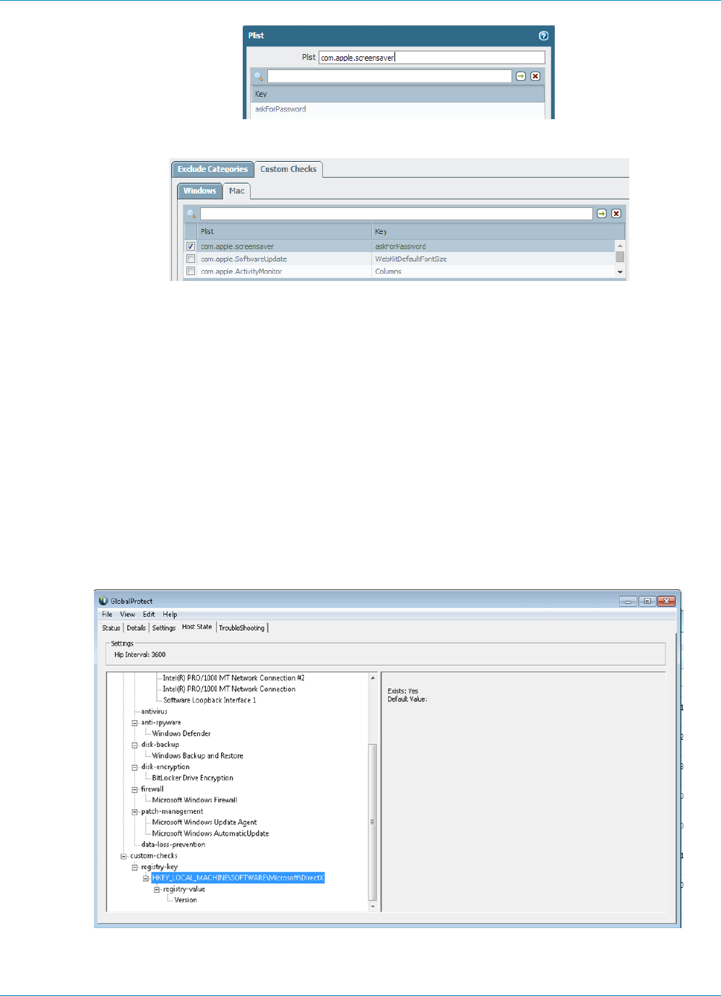Apply search arrow in Custom Checks panel

point(602,214)
